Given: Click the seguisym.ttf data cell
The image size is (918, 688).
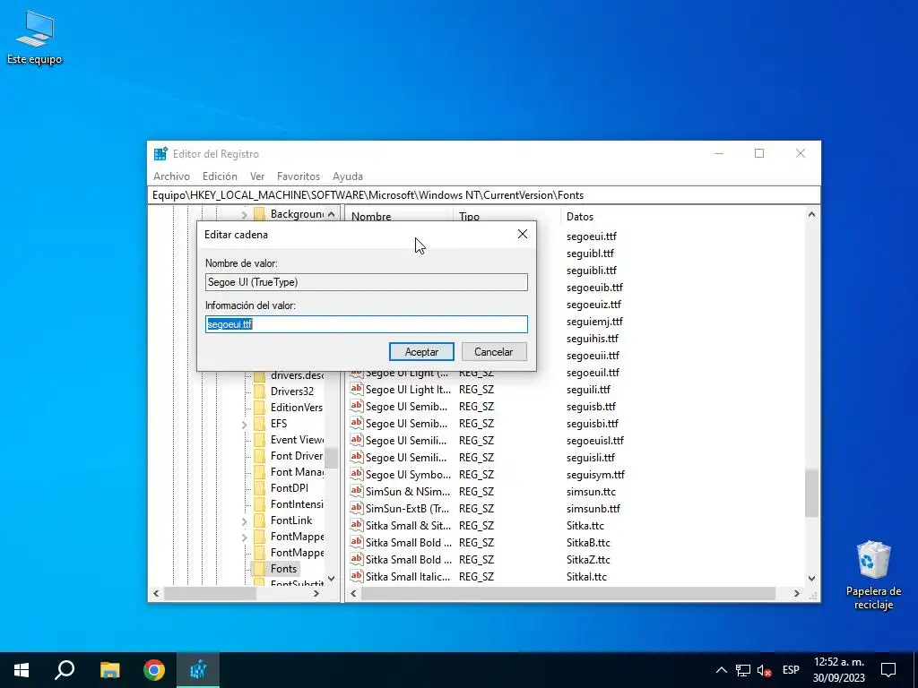Looking at the screenshot, I should (595, 475).
